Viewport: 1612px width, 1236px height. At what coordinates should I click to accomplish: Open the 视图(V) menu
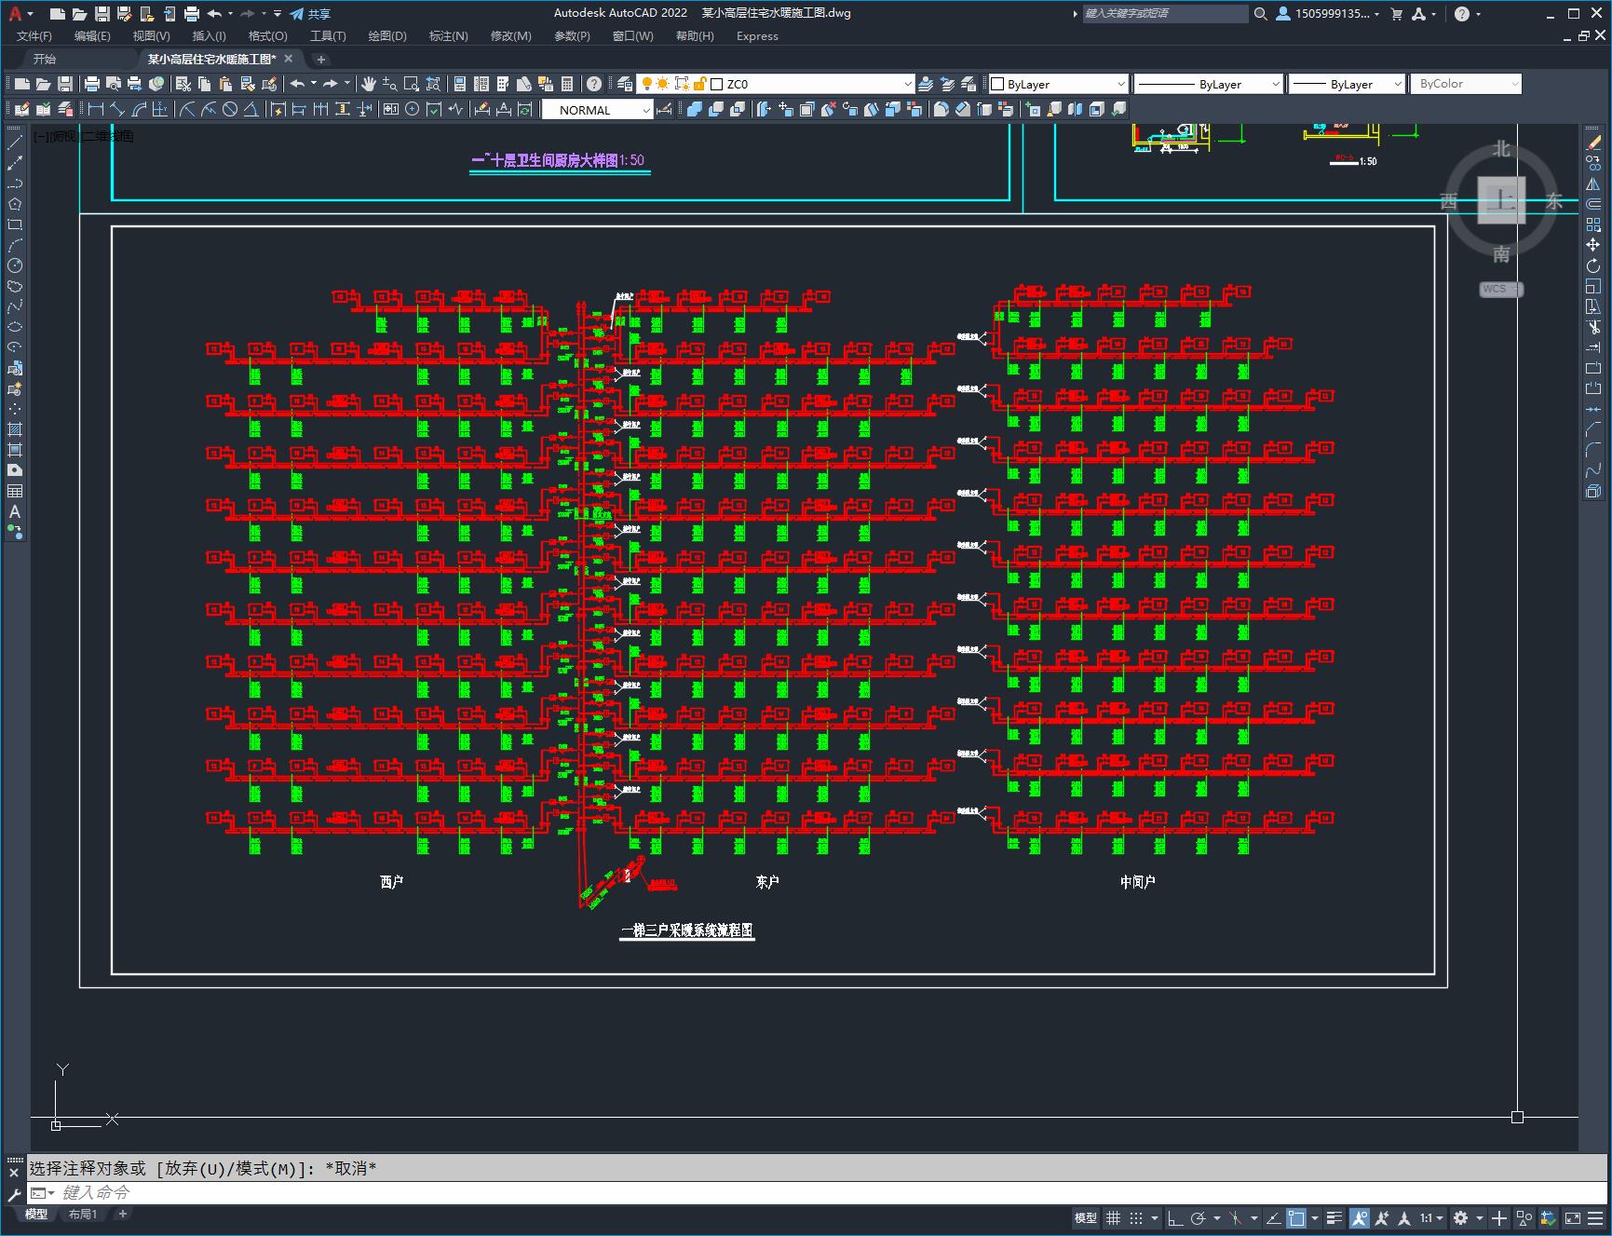click(151, 36)
